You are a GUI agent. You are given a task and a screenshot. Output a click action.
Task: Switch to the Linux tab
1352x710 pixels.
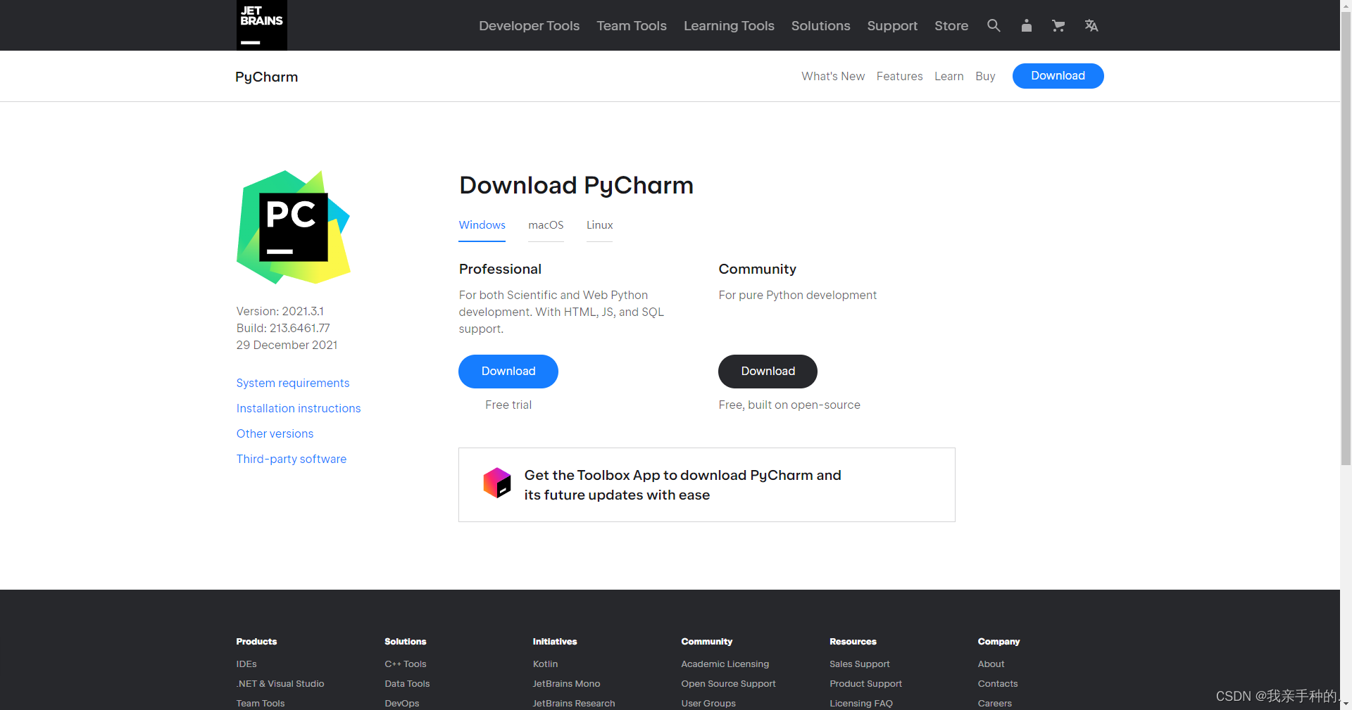(x=599, y=225)
